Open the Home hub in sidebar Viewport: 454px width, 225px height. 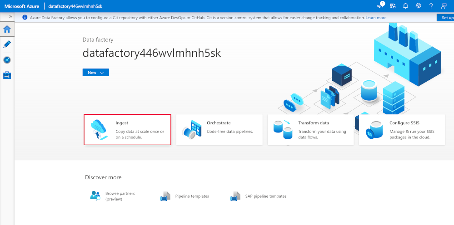coord(7,29)
